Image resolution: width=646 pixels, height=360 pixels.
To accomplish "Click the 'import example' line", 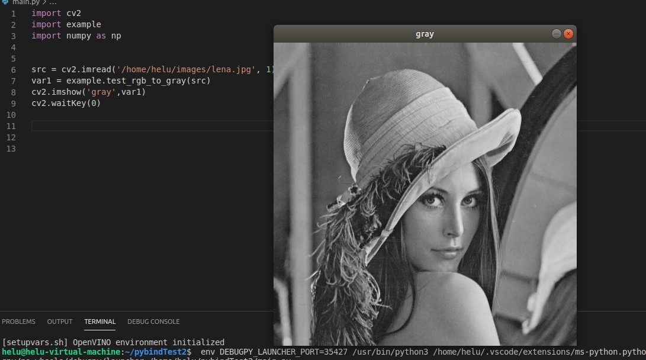I will tap(66, 24).
